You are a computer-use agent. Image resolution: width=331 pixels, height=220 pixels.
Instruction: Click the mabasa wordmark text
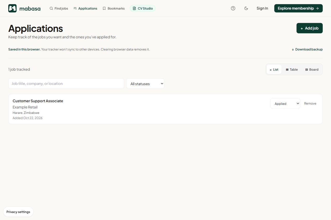click(30, 9)
